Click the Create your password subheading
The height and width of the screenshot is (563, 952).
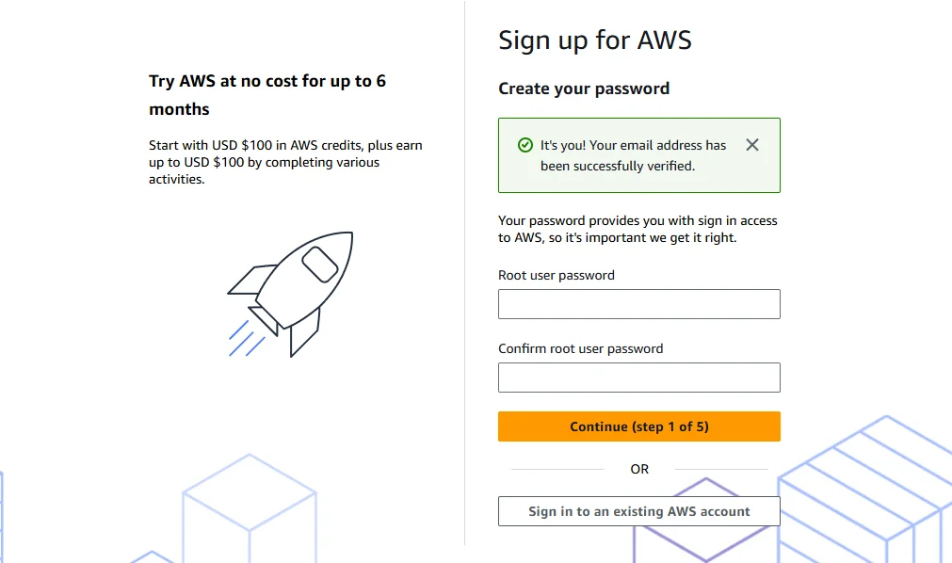[584, 88]
